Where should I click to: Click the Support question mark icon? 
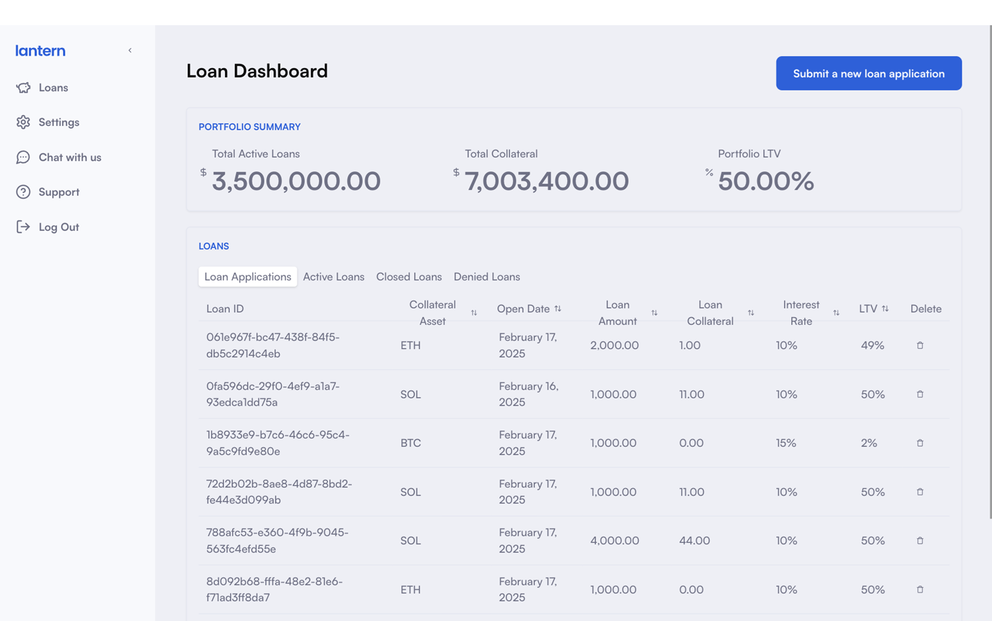pos(23,192)
